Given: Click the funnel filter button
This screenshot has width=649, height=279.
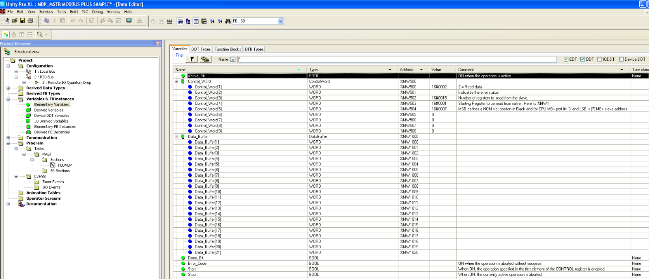Looking at the screenshot, I should [x=192, y=59].
